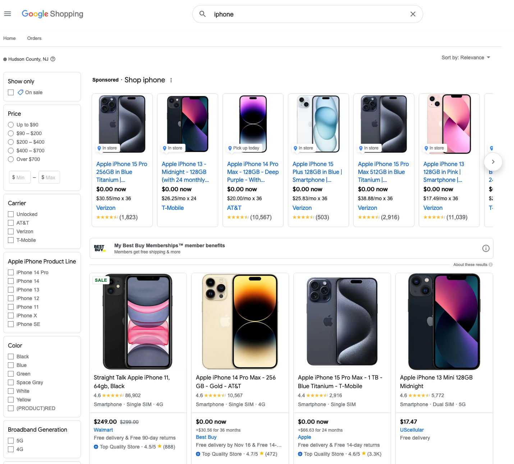Viewport: 514px width, 464px height.
Task: Open the hamburger main menu
Action: 8,14
